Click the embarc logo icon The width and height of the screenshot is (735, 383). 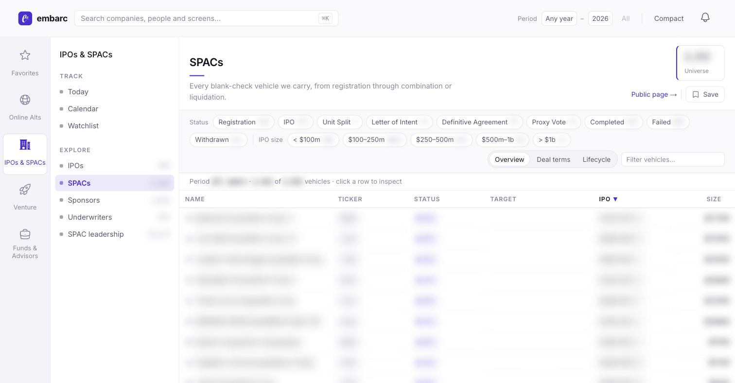click(25, 18)
